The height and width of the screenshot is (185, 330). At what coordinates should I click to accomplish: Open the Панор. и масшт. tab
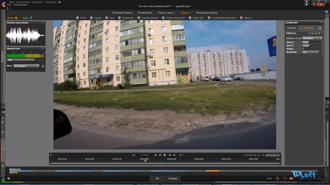[x=166, y=13]
